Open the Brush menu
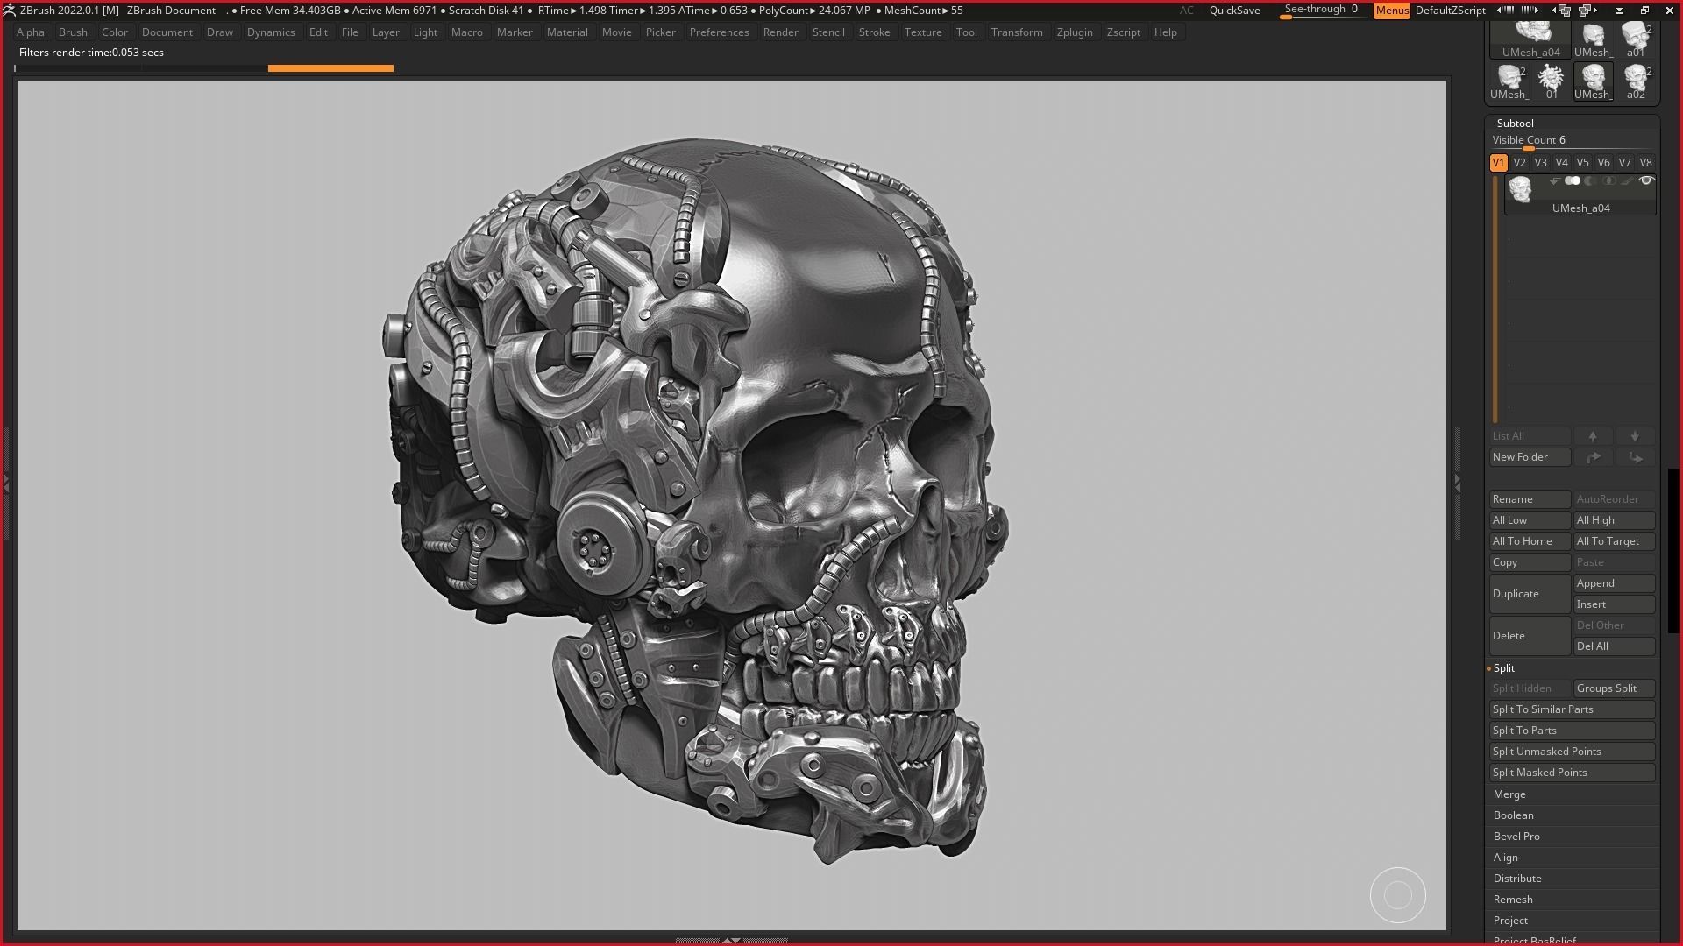The height and width of the screenshot is (946, 1683). (x=73, y=32)
